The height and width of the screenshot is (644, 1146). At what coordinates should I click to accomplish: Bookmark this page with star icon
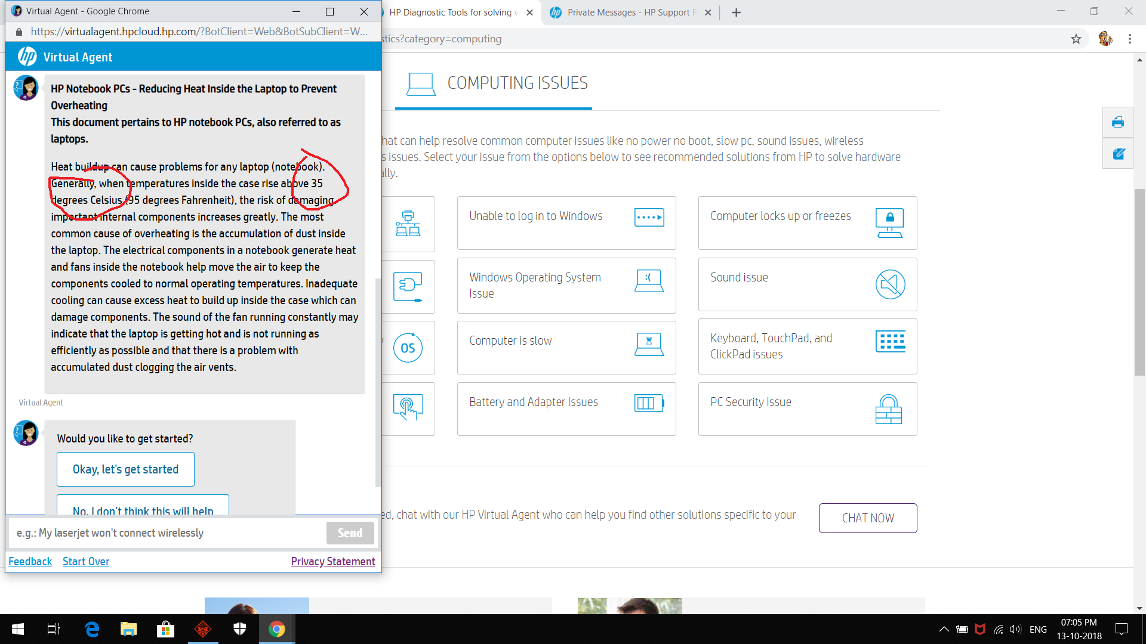[x=1076, y=39]
